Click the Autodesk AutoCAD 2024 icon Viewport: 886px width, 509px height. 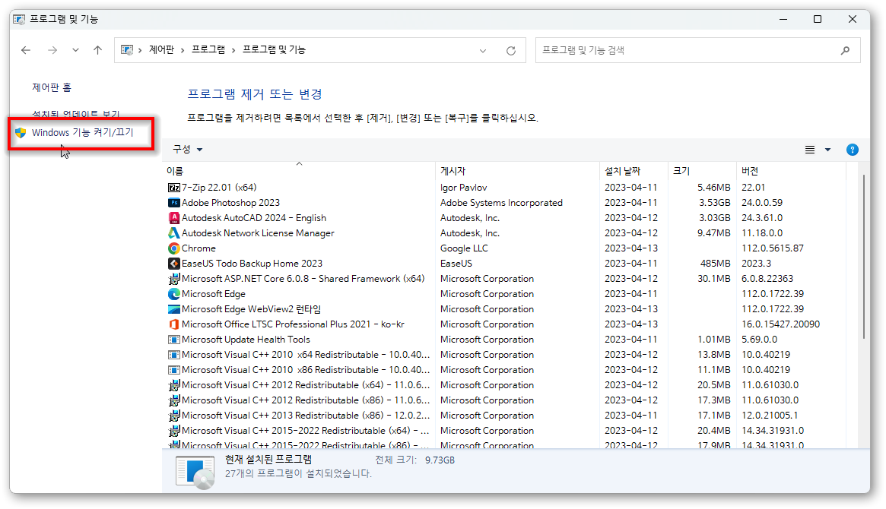coord(174,218)
